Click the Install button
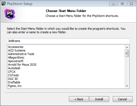 coord(99,99)
